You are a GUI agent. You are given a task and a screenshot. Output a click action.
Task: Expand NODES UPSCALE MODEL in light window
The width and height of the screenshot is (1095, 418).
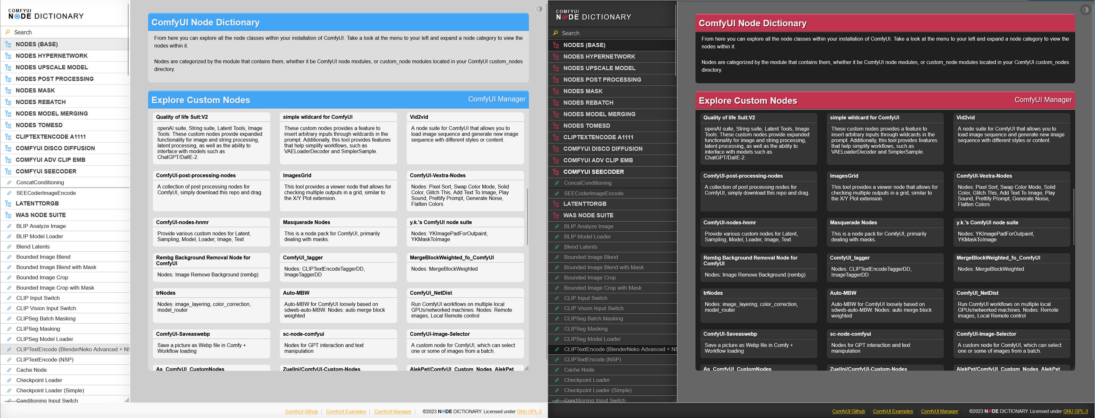tap(65, 67)
